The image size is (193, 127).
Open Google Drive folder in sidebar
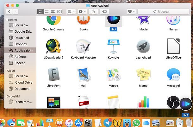coord(20,32)
